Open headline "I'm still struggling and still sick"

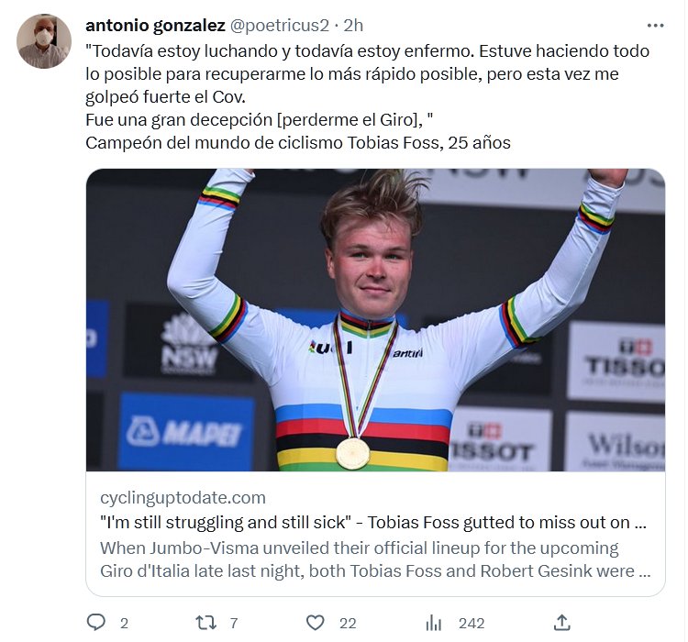click(374, 523)
